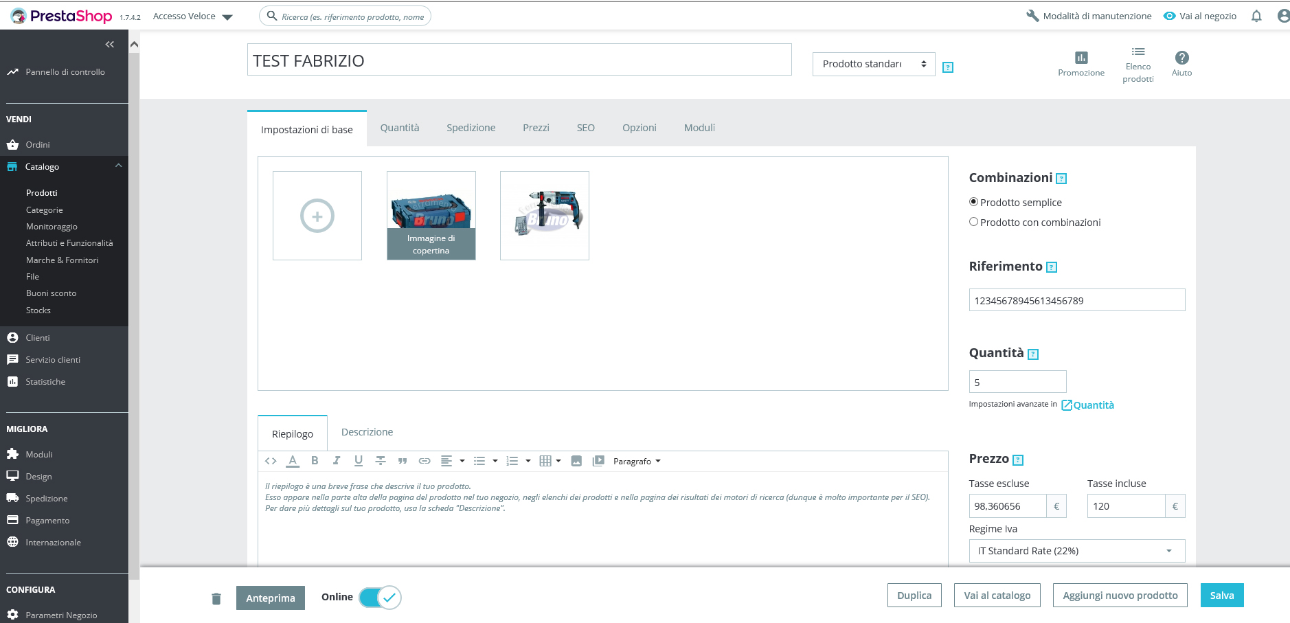The width and height of the screenshot is (1290, 623).
Task: Open Vai al negozio store view
Action: click(1200, 16)
